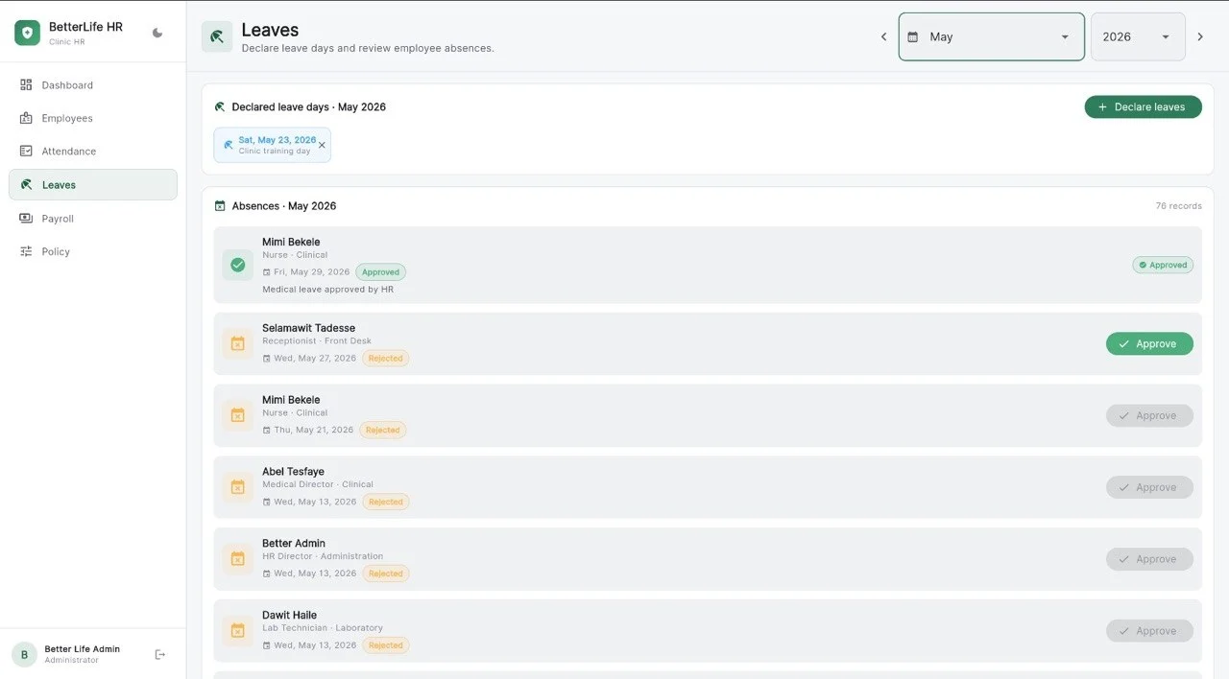1229x679 pixels.
Task: Approve Selamawit Tadesse's absence
Action: [1149, 343]
